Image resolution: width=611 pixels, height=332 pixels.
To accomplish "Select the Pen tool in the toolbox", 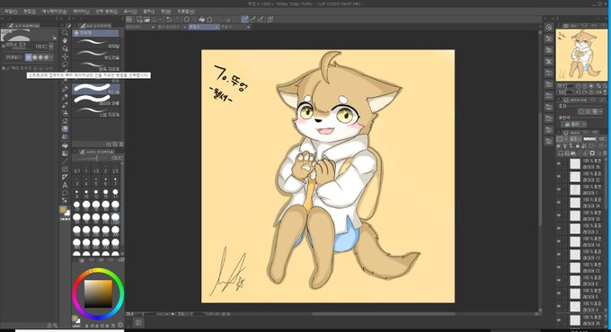I will [x=65, y=89].
